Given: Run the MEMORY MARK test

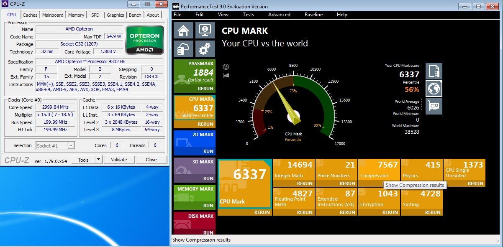Looking at the screenshot, I should point(208,206).
